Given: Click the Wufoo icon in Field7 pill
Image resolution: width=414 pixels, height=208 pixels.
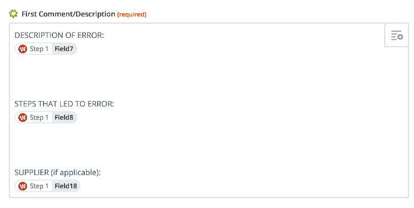Looking at the screenshot, I should (x=23, y=49).
